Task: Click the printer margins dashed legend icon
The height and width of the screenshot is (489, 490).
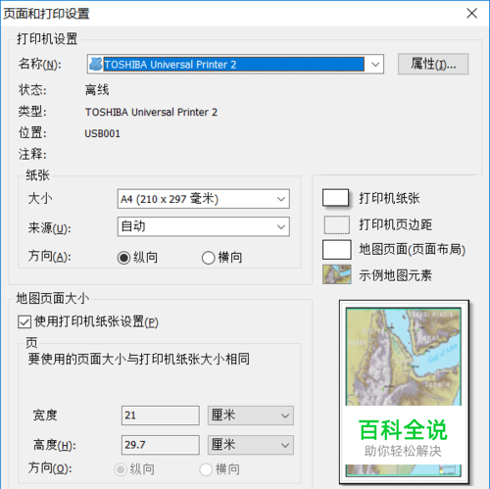Action: pyautogui.click(x=336, y=224)
